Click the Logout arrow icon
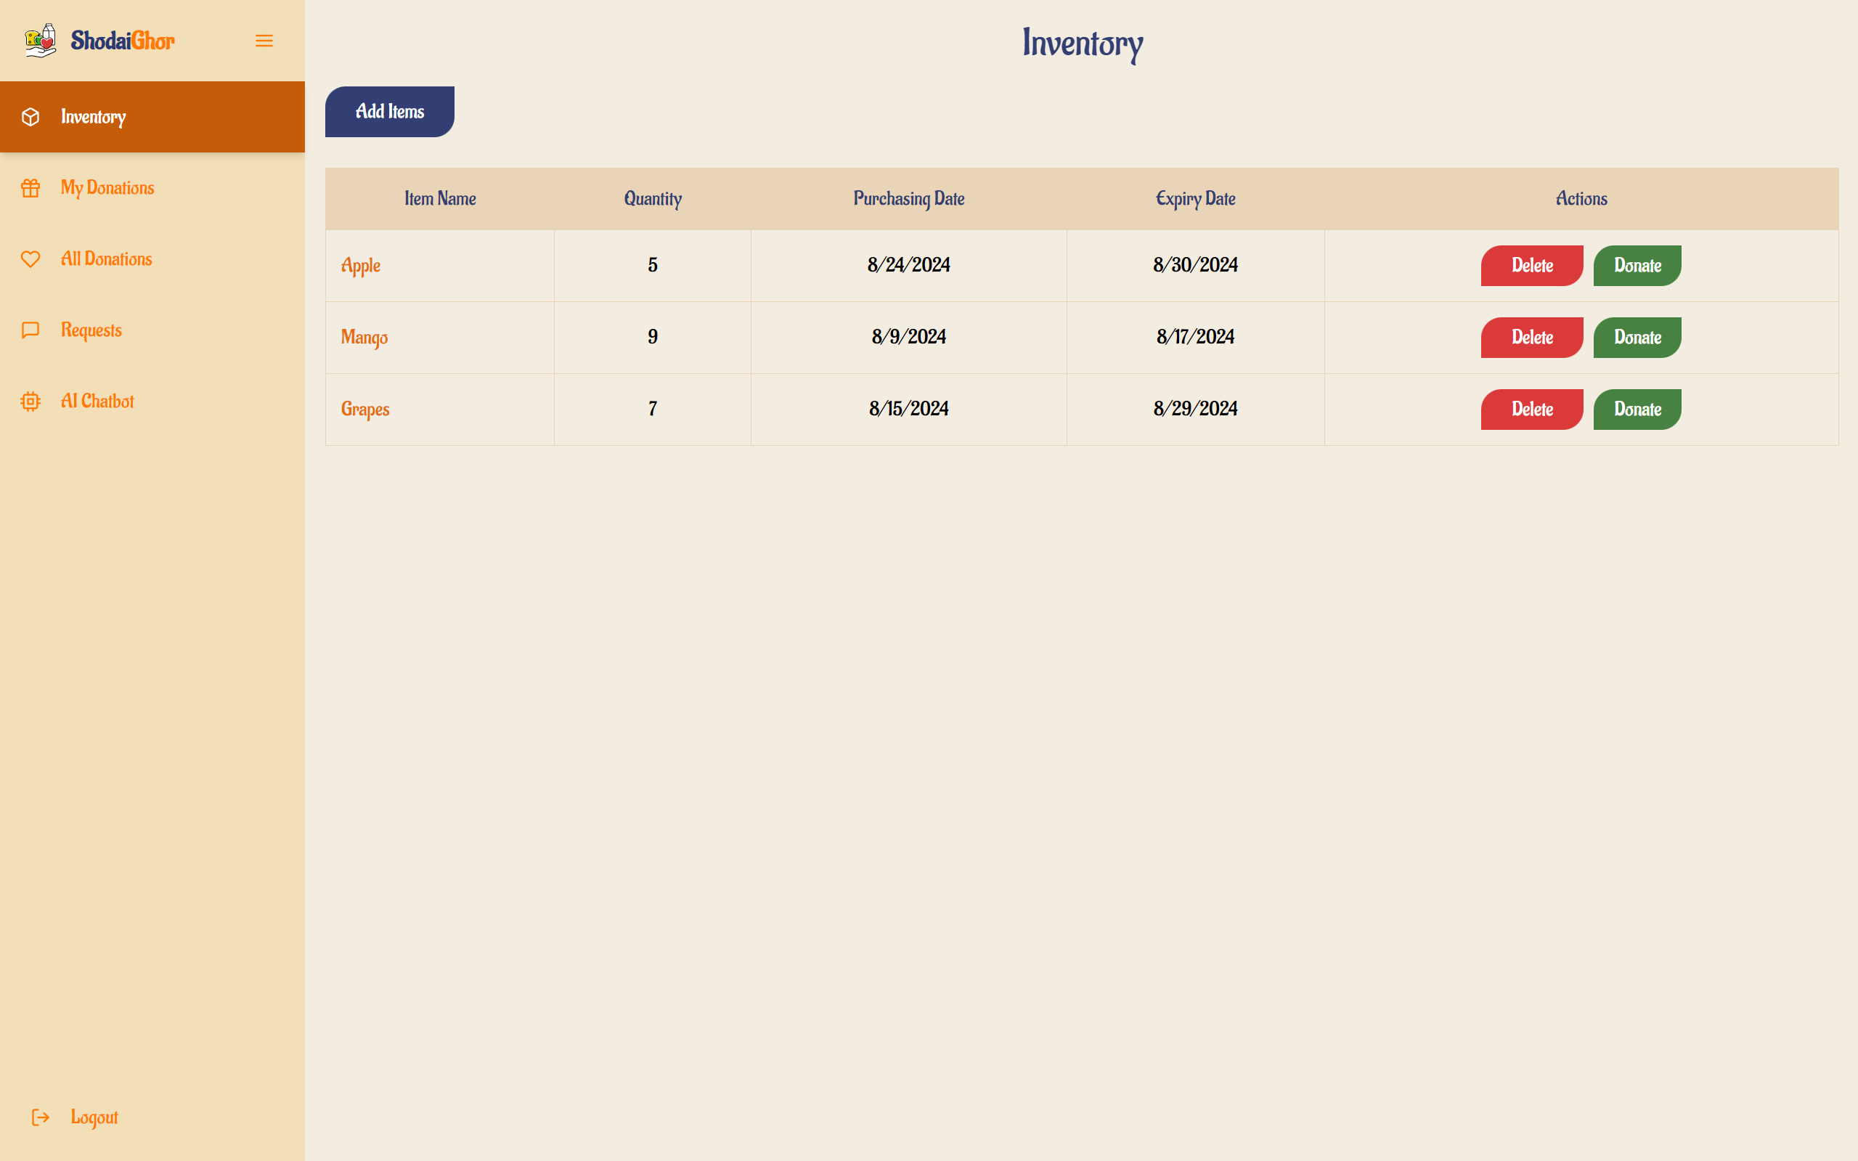This screenshot has height=1161, width=1858. pyautogui.click(x=41, y=1117)
